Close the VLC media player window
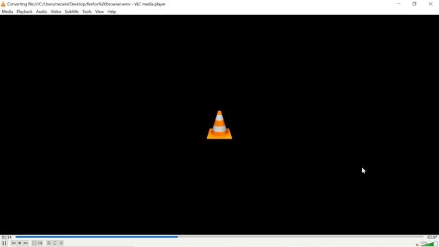The image size is (439, 247). pos(431,4)
